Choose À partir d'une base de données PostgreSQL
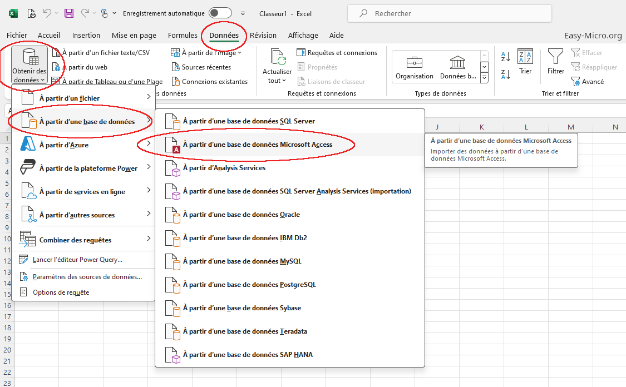The image size is (626, 387). tap(289, 285)
